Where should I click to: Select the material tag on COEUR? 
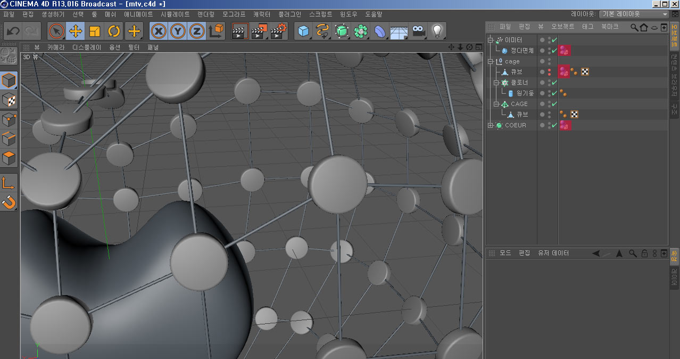[565, 125]
